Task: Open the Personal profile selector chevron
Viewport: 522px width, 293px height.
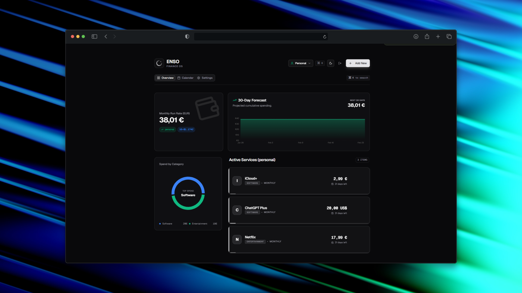Action: pos(309,63)
